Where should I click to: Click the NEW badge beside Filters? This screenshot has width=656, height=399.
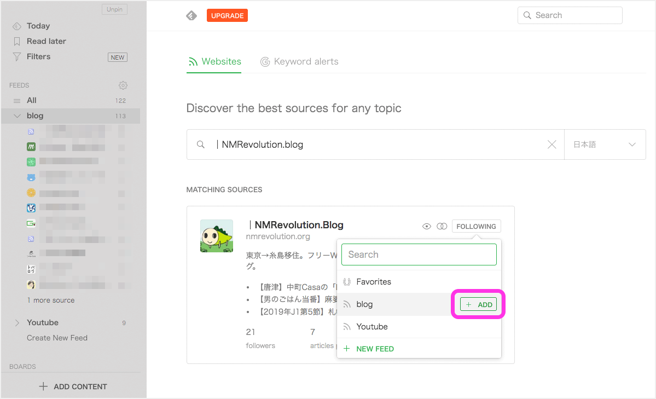pos(118,57)
